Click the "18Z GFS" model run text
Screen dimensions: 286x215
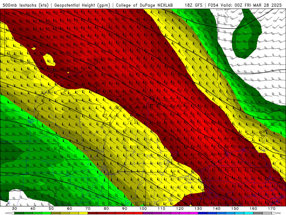(x=193, y=5)
